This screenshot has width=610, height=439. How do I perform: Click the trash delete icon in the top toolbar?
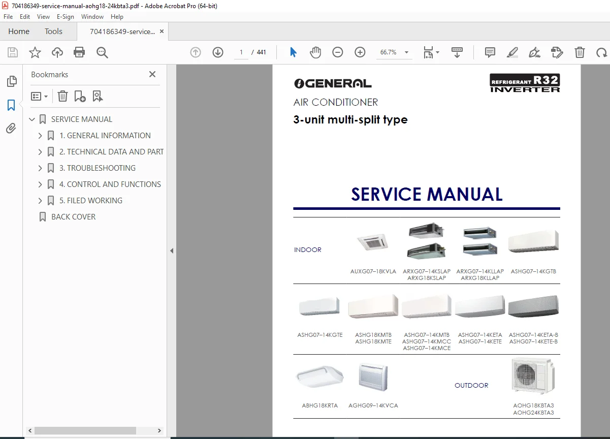(580, 52)
